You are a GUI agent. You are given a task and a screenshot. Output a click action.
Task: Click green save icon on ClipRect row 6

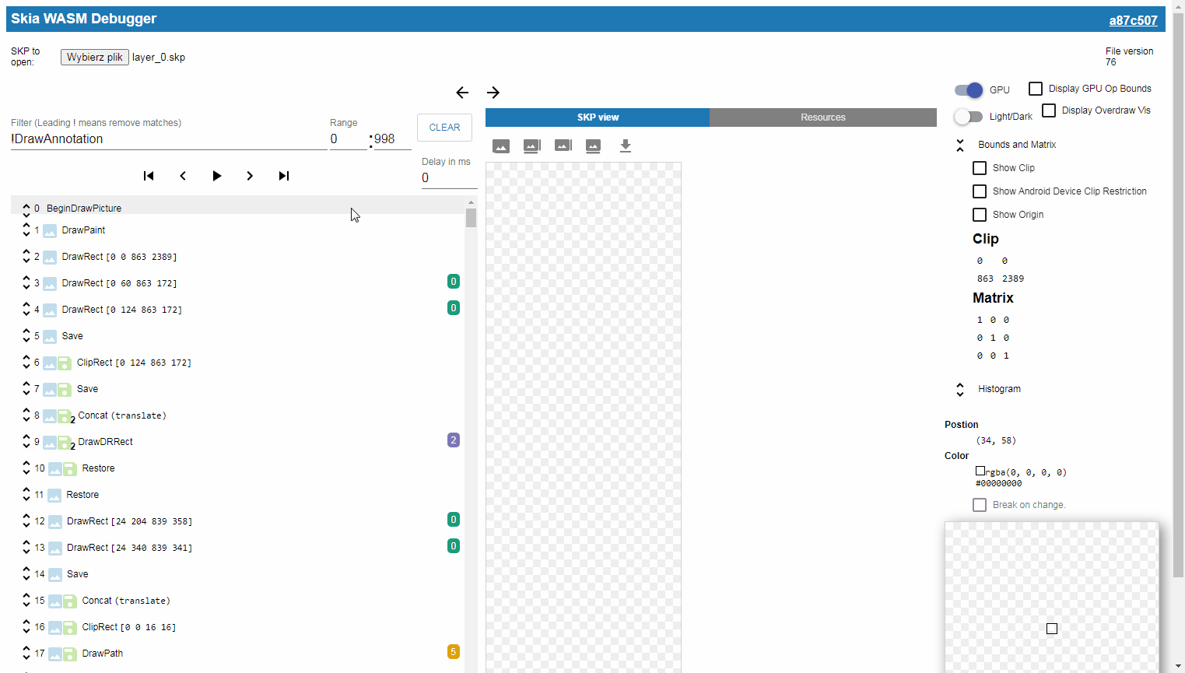[65, 363]
